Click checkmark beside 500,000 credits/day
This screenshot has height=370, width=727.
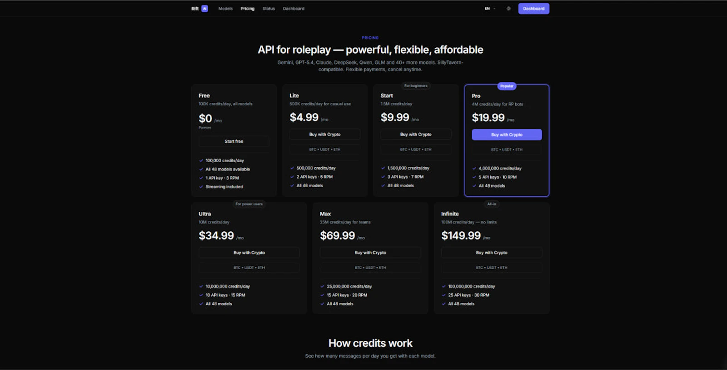click(x=292, y=168)
